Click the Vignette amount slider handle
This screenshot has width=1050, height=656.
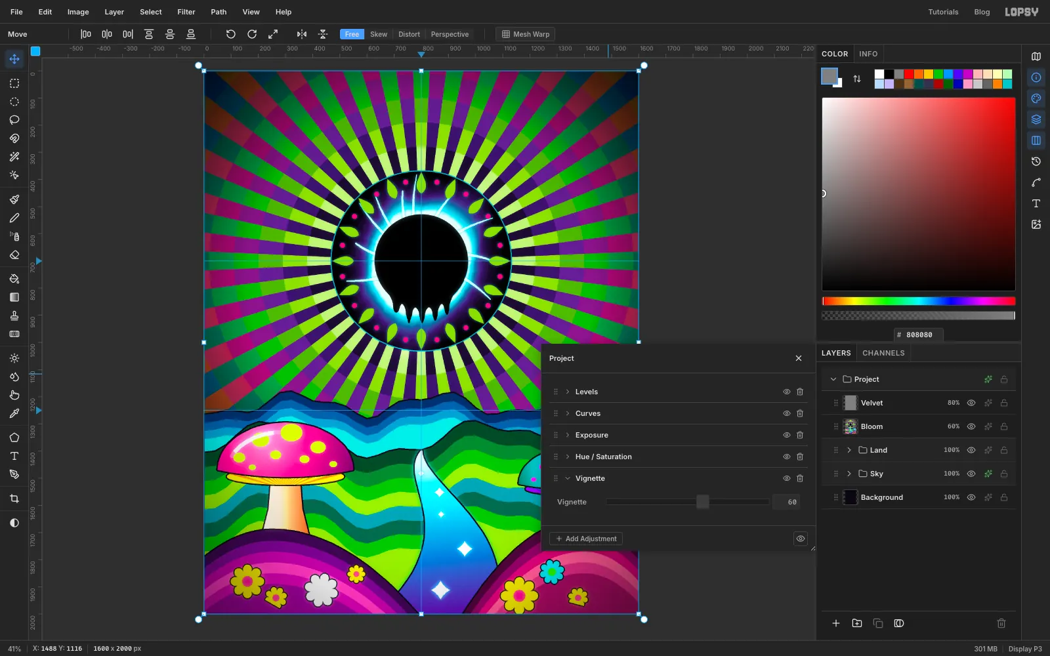click(x=703, y=502)
